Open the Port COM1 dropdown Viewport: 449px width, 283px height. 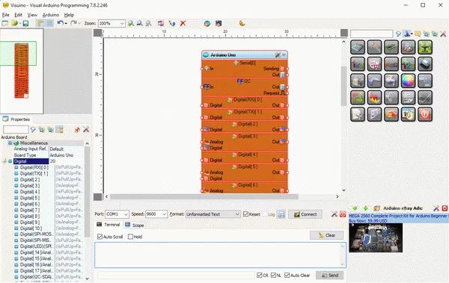click(126, 214)
